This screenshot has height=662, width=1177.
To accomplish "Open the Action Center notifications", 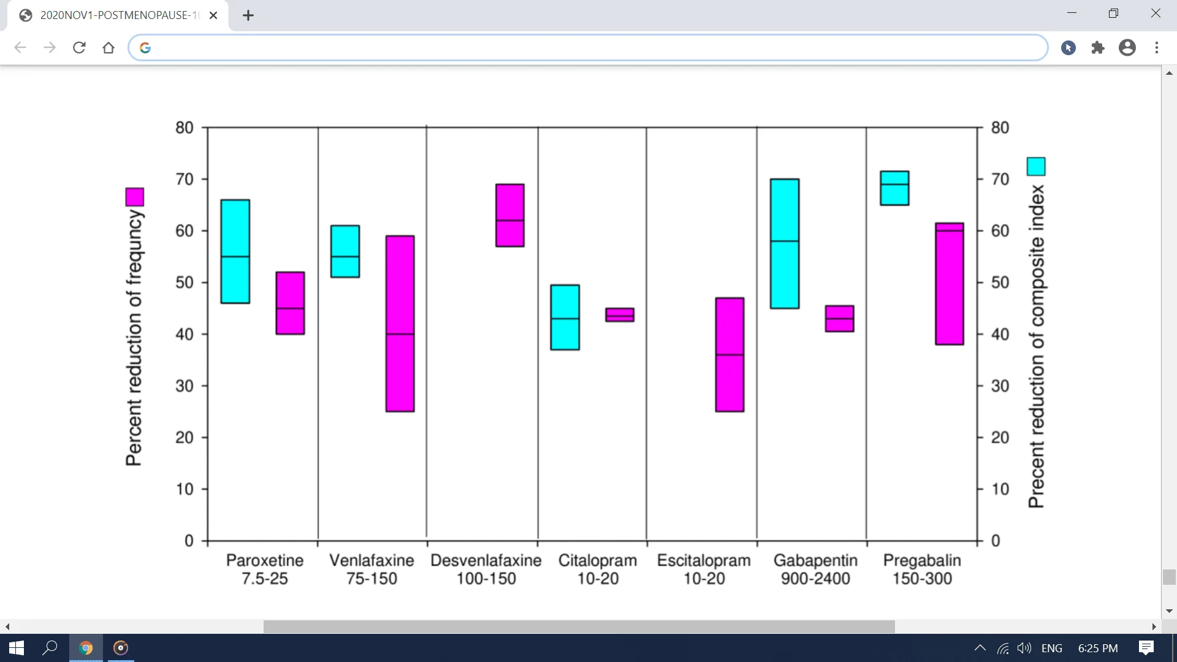I will (x=1146, y=648).
